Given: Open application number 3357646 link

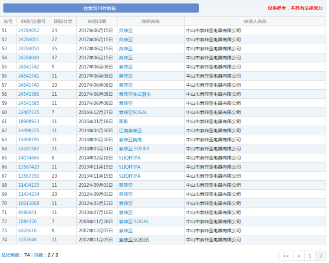Looking at the screenshot, I should coord(27,240).
